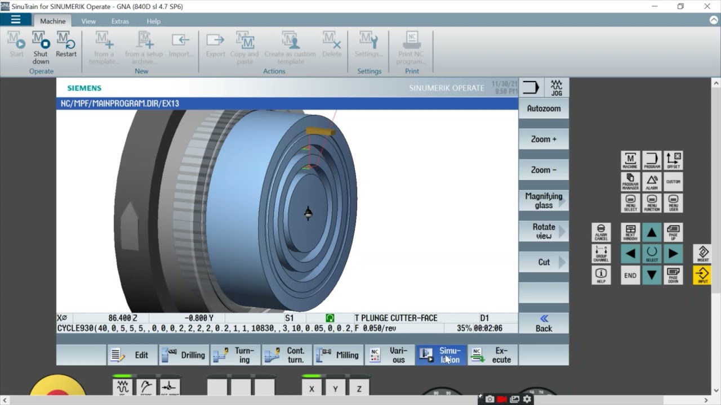
Task: Select the Cont. turn. softkey
Action: (x=287, y=355)
